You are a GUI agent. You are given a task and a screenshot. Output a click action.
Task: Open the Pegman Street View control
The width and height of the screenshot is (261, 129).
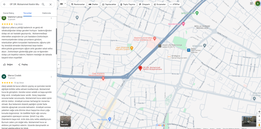(259, 125)
